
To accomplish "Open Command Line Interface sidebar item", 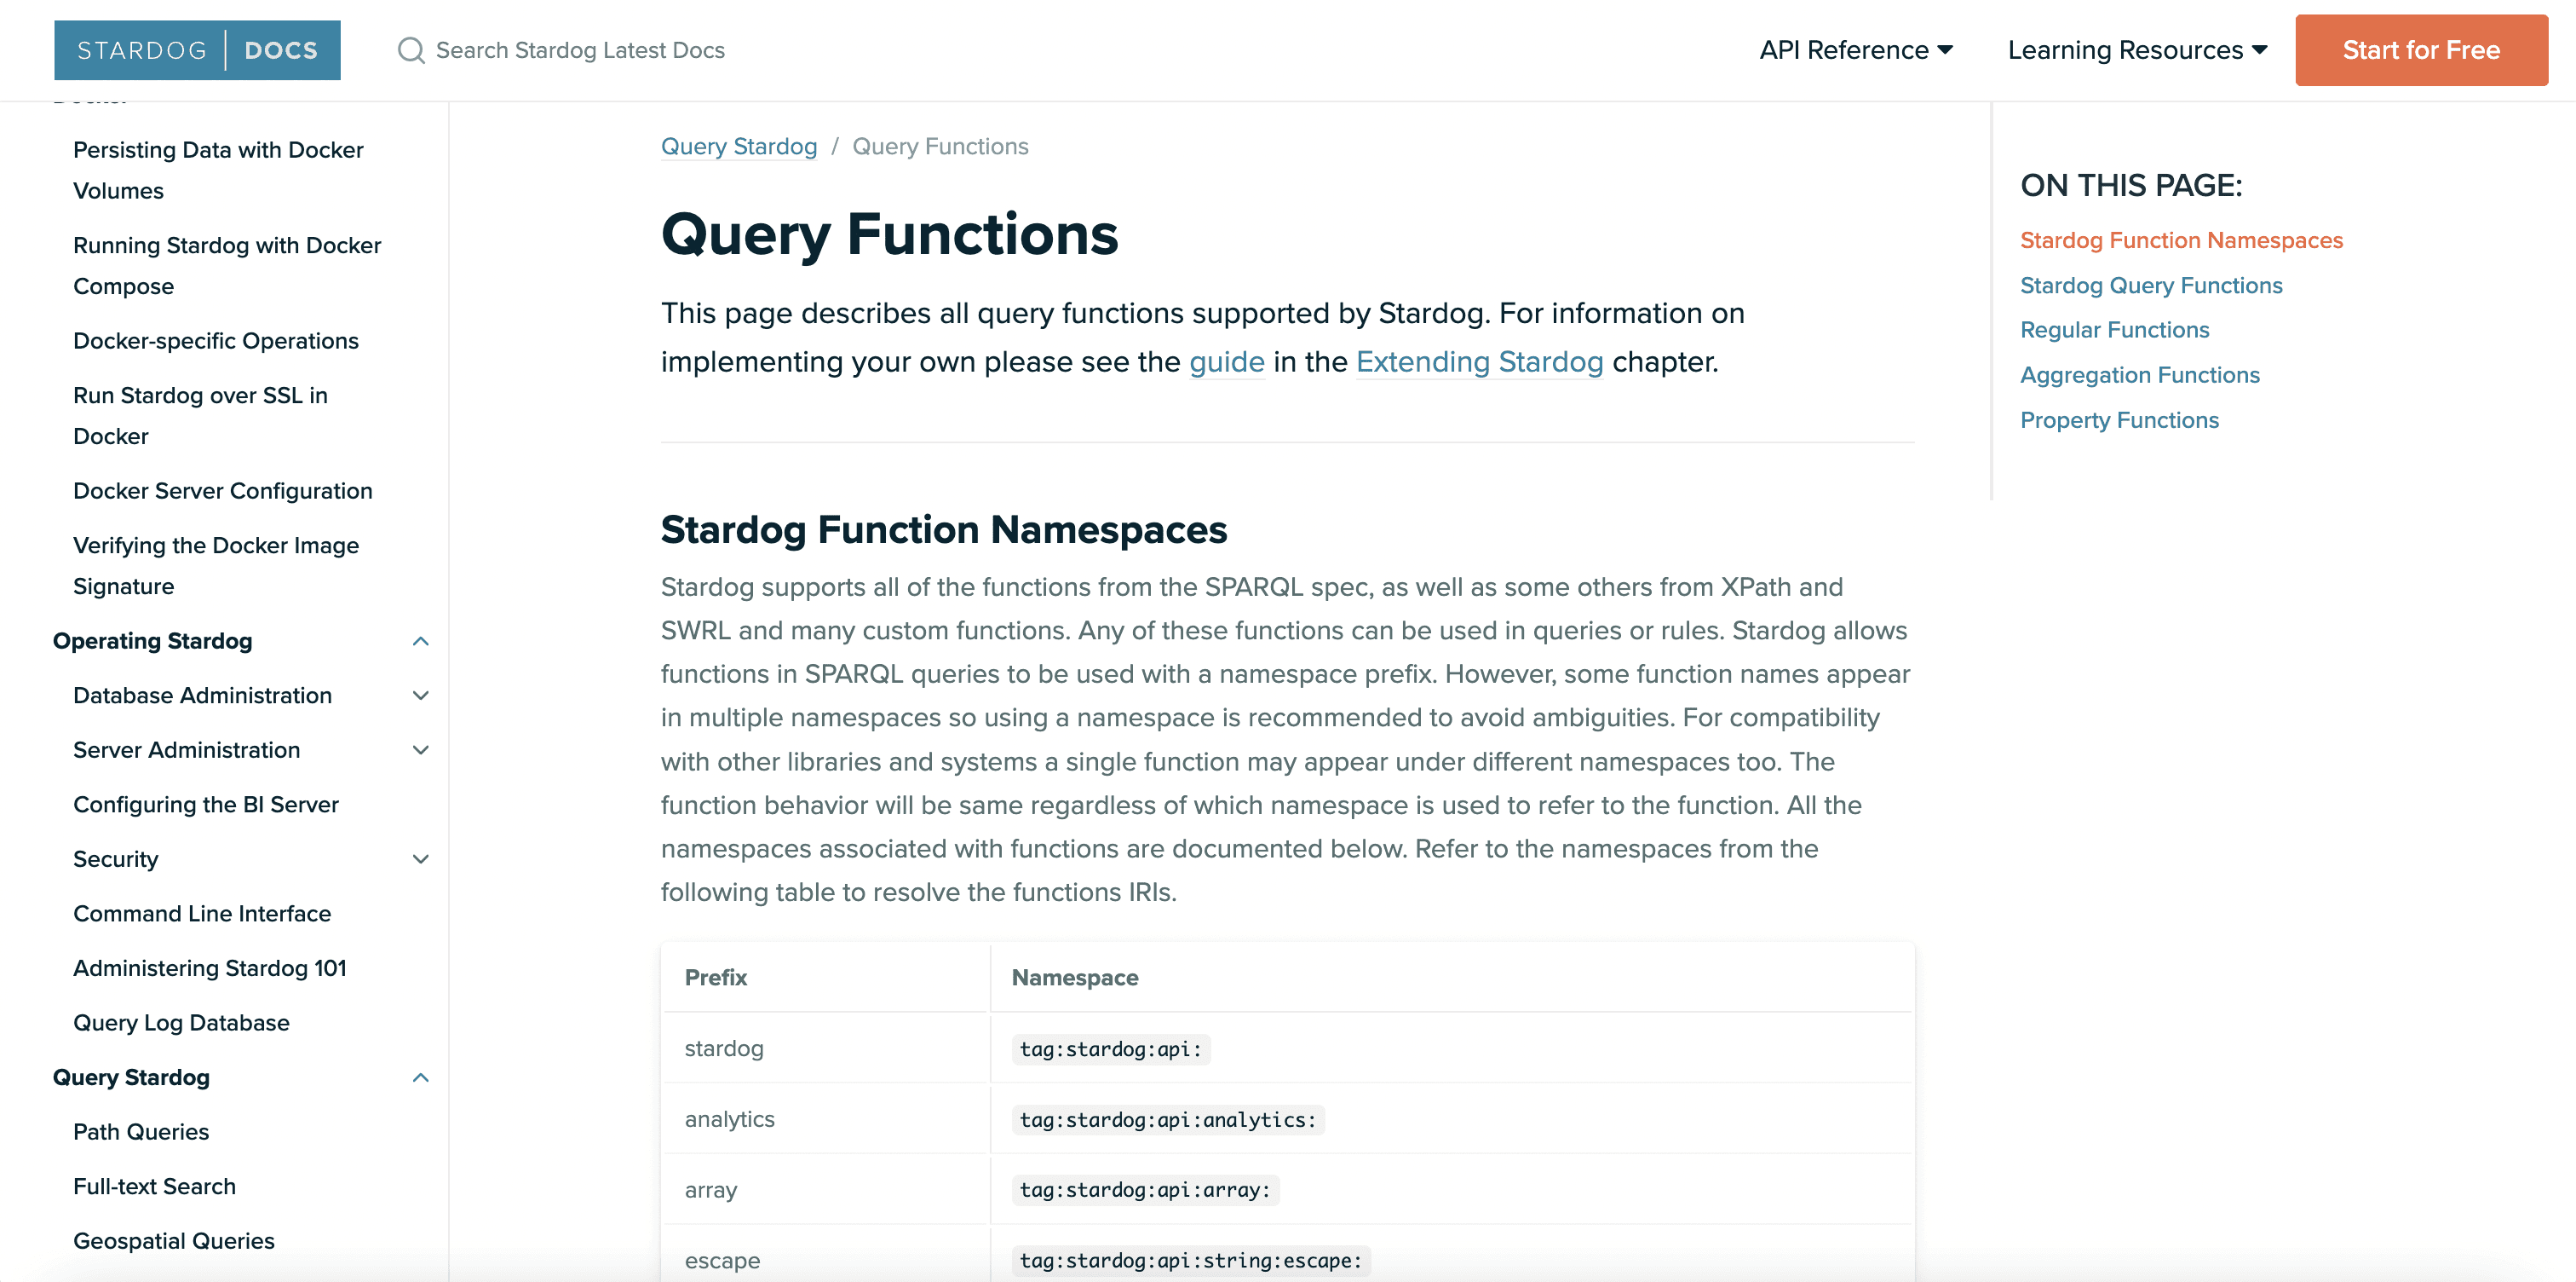I will (202, 914).
